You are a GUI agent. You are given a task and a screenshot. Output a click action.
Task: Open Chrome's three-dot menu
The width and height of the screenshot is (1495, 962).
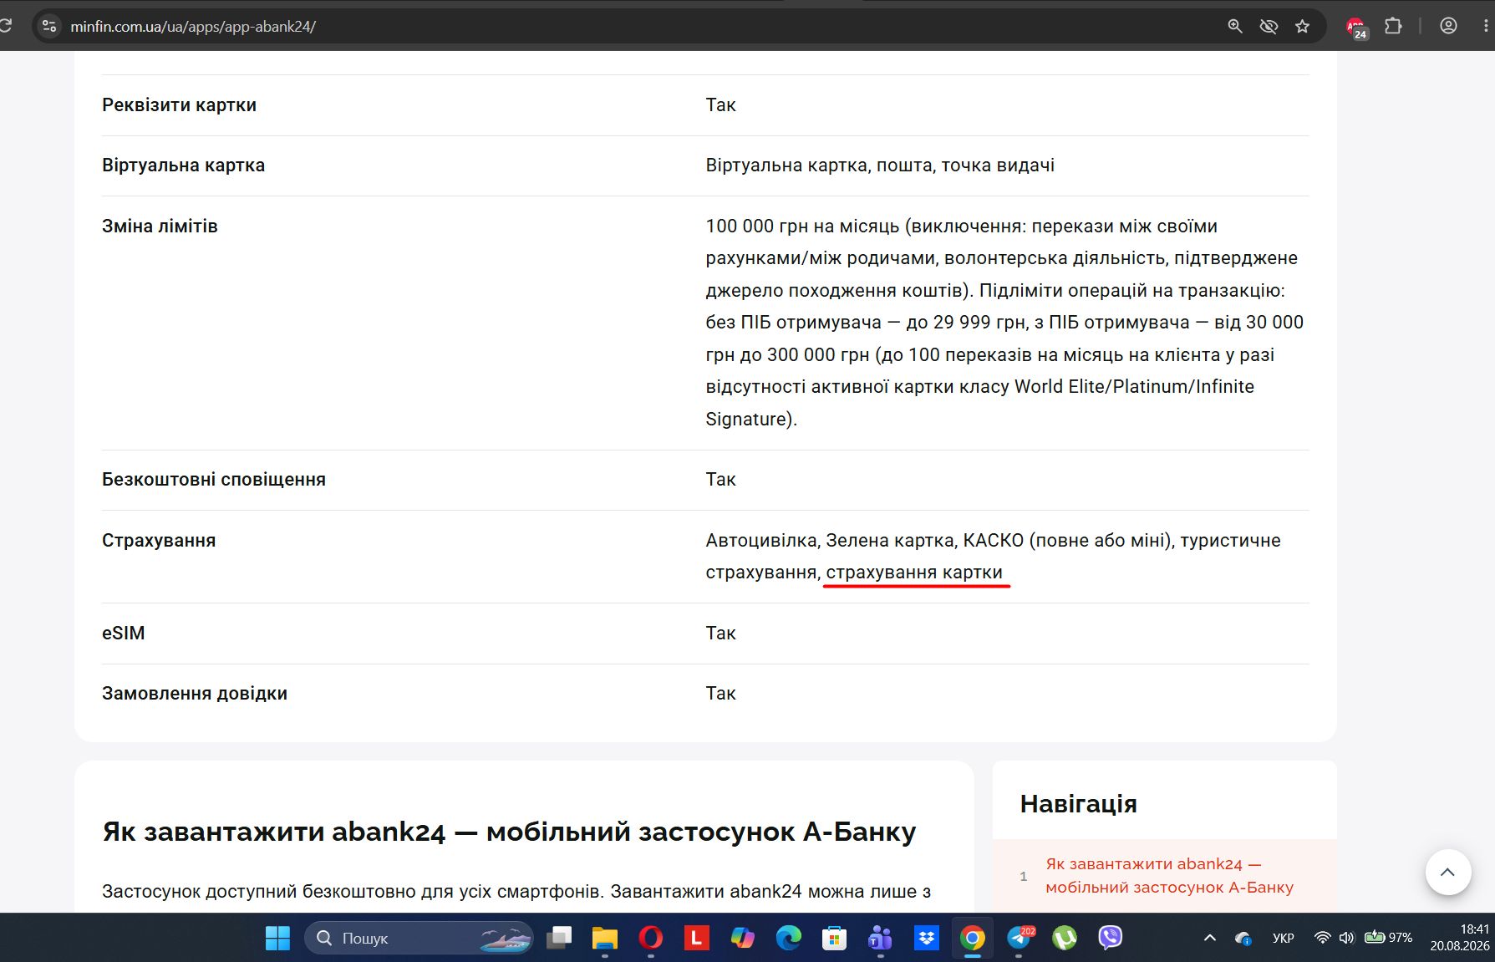pos(1486,26)
